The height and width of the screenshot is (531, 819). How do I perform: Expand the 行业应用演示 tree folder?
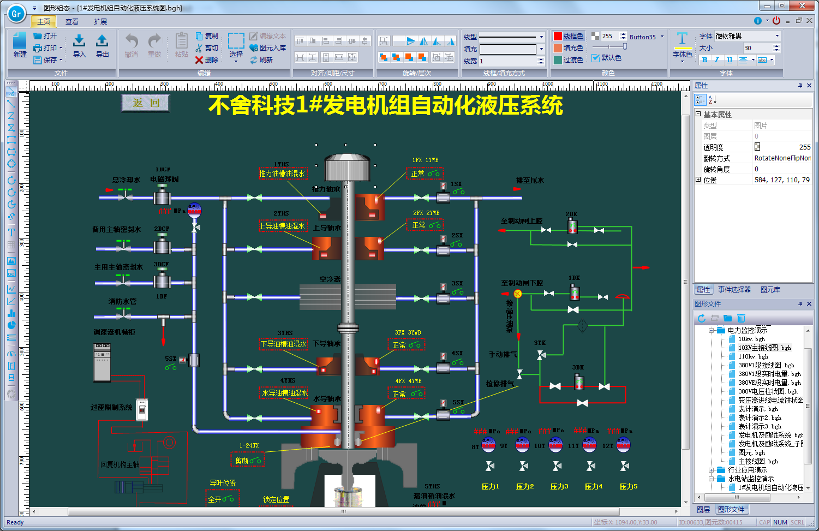coord(711,470)
